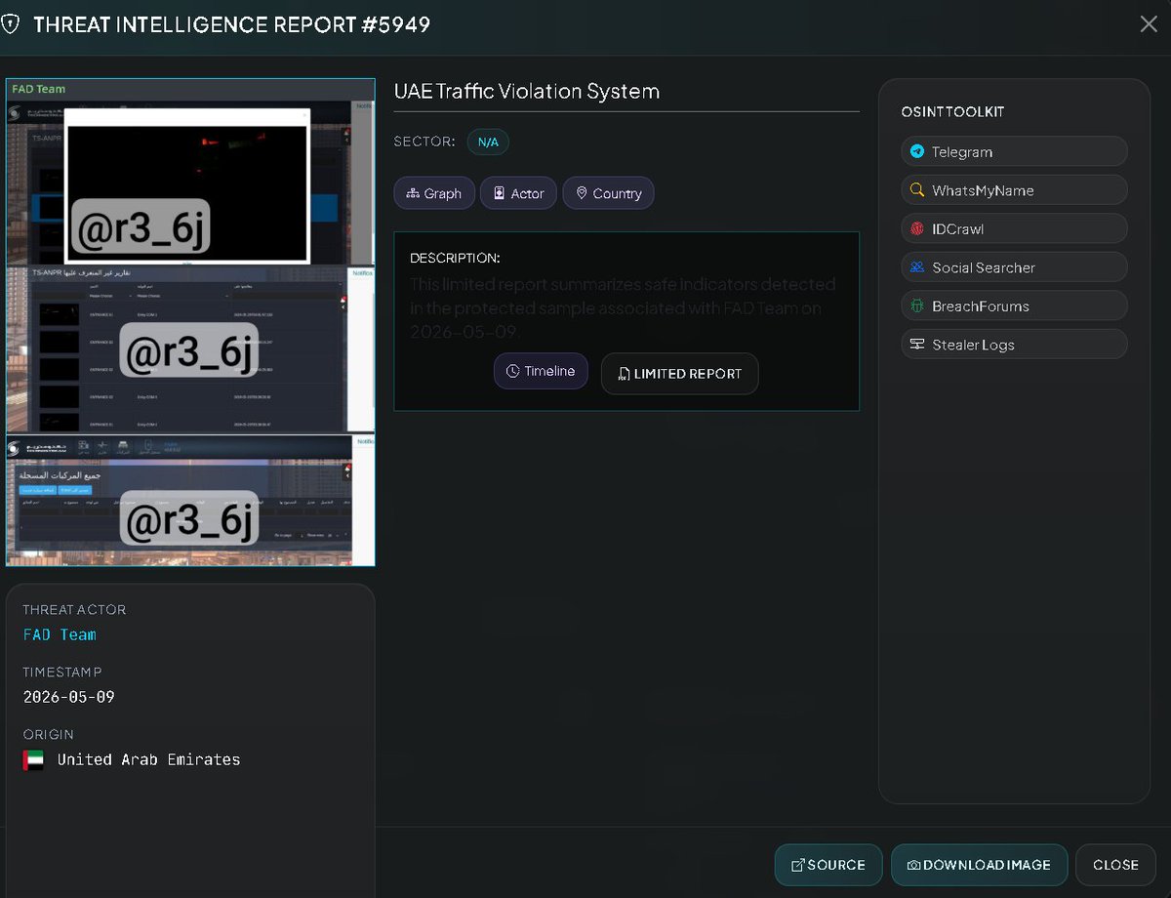The image size is (1171, 898).
Task: Click the Stealer Logs server icon
Action: (x=917, y=345)
